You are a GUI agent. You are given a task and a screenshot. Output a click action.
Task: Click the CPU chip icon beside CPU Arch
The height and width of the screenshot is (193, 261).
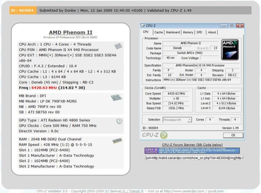(118, 46)
